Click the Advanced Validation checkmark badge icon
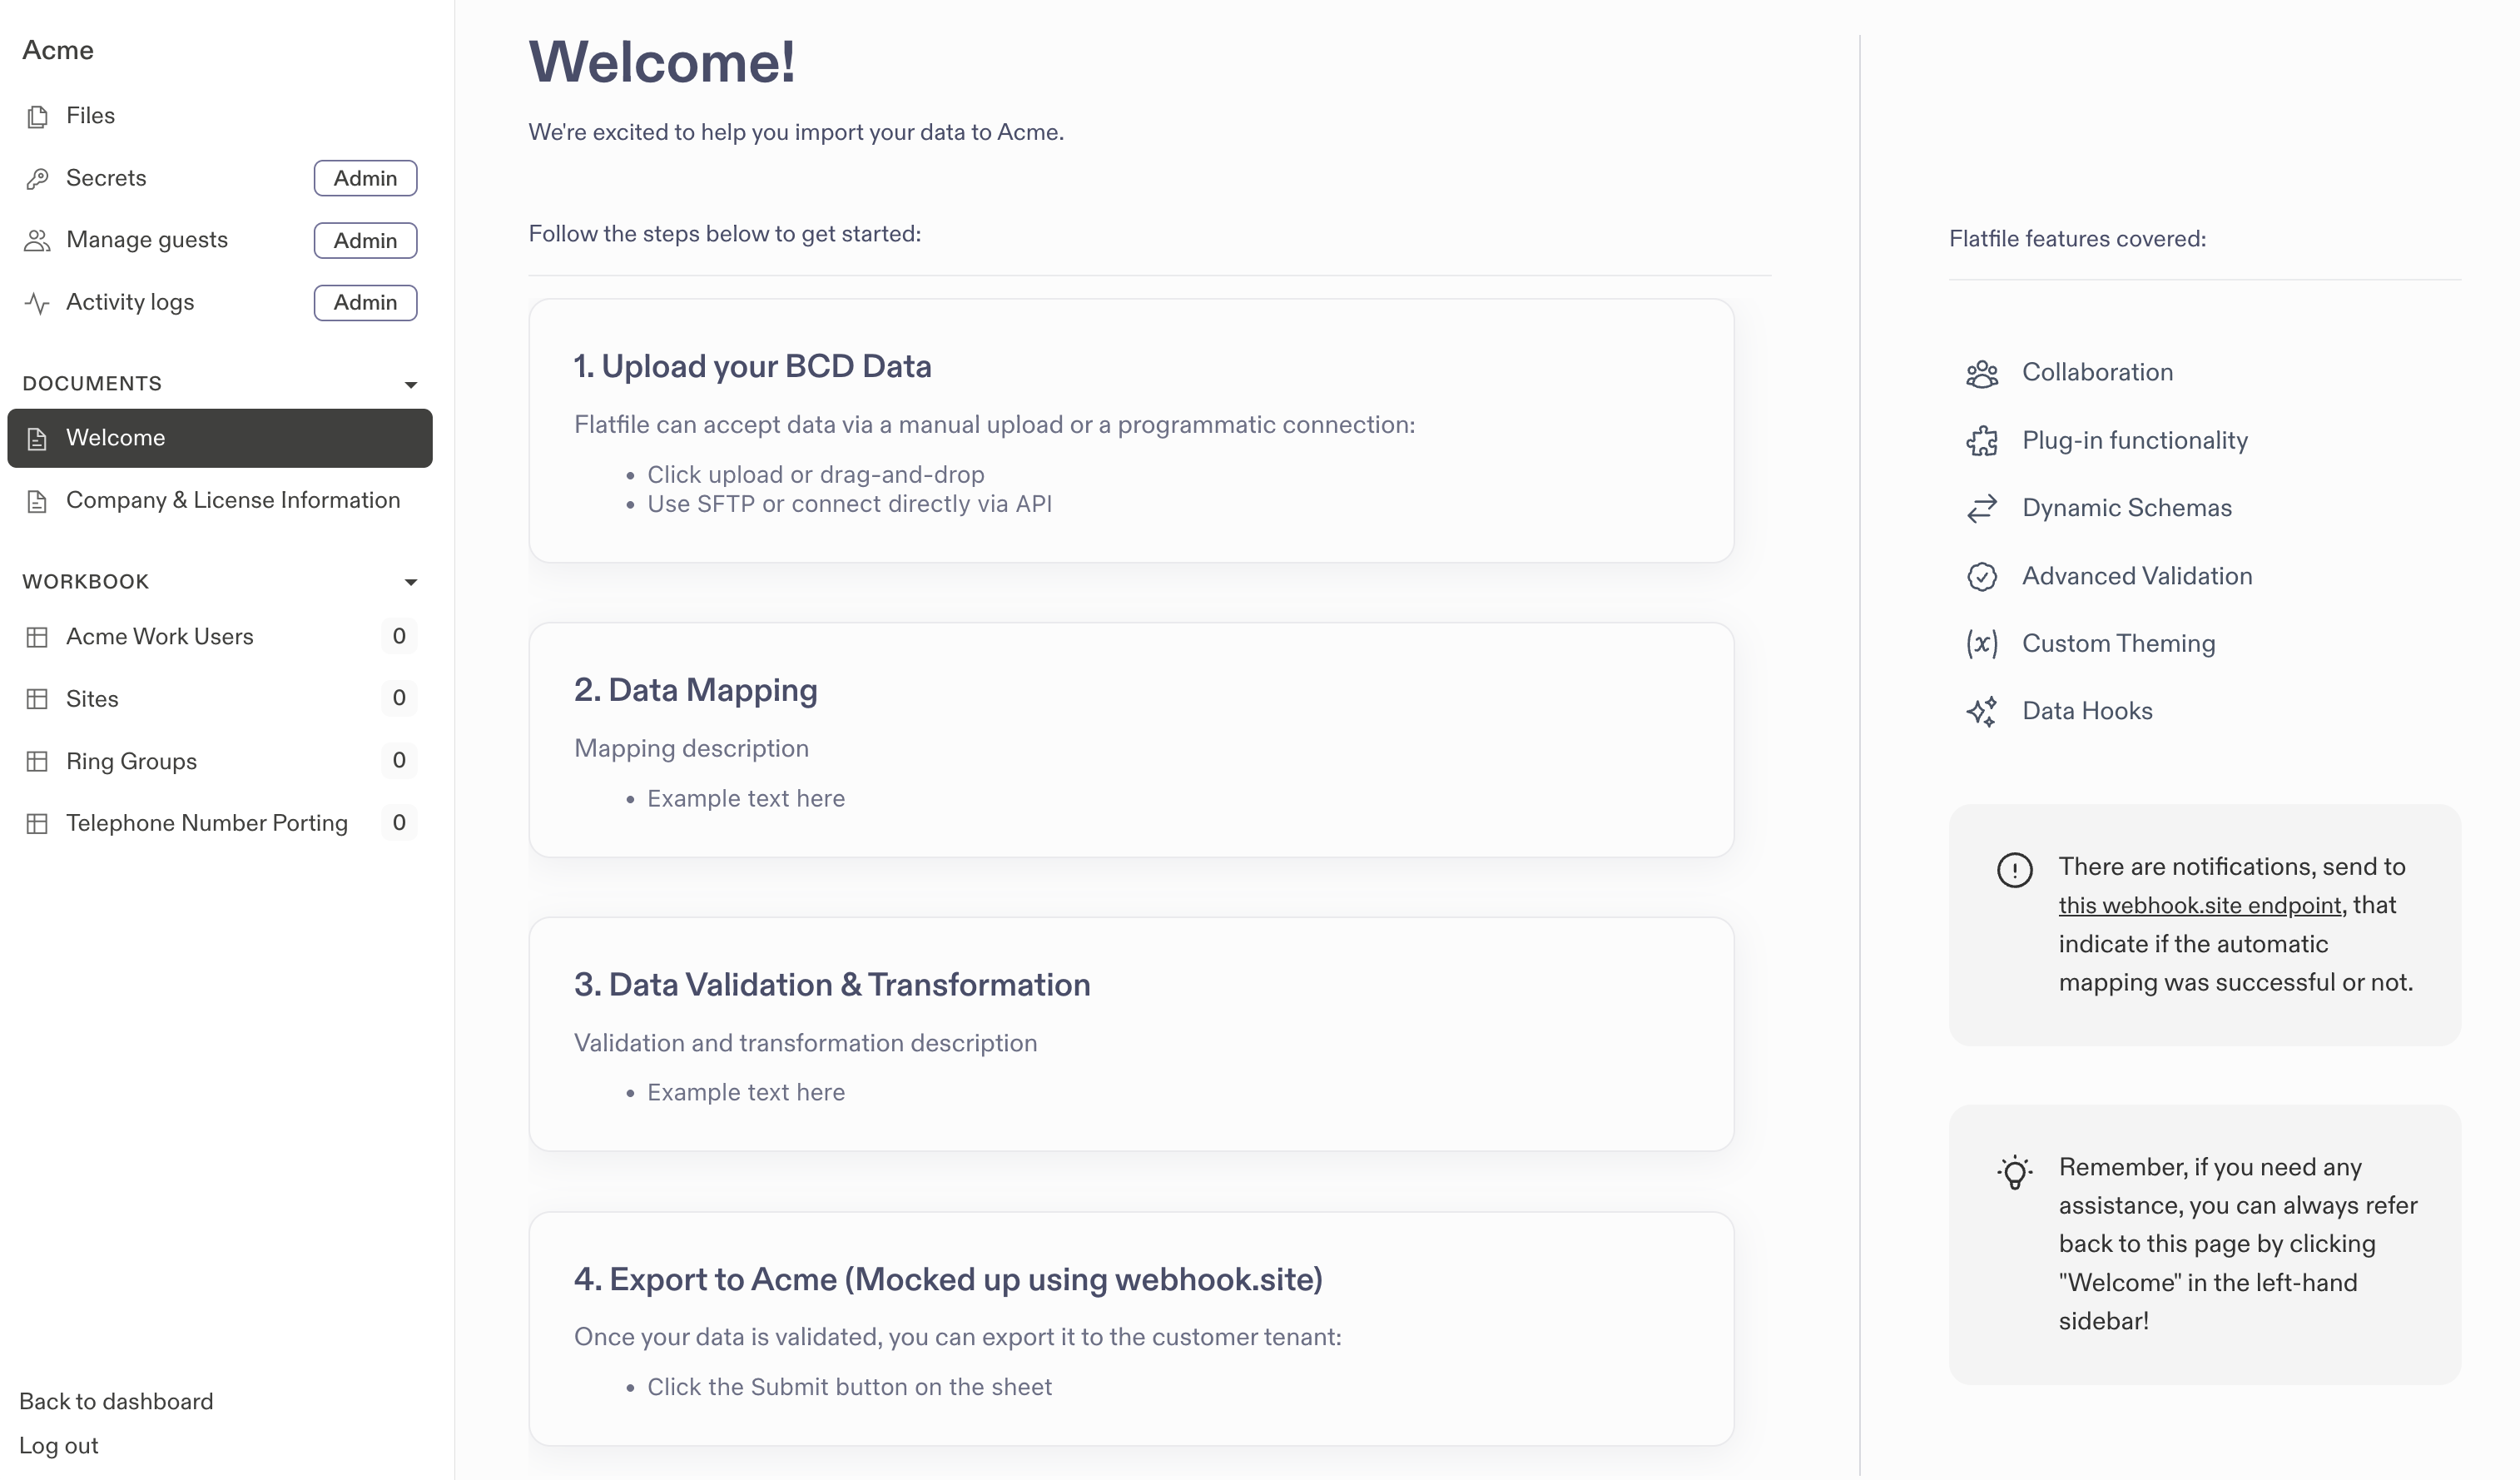Viewport: 2520px width, 1480px height. point(1981,576)
